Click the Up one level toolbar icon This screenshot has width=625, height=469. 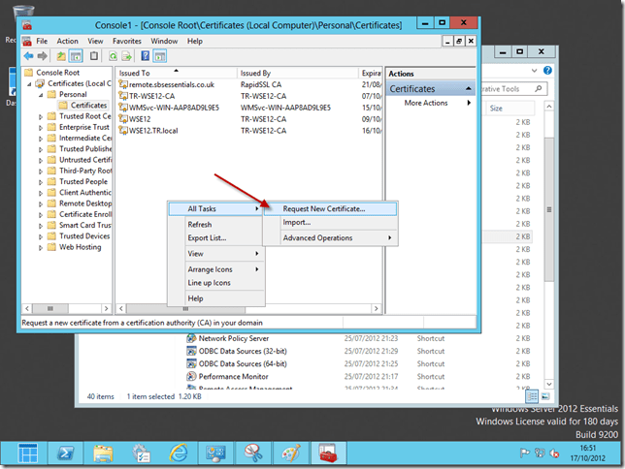[61, 56]
